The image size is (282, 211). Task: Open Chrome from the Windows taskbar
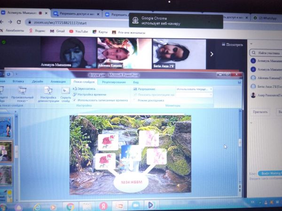point(70,206)
